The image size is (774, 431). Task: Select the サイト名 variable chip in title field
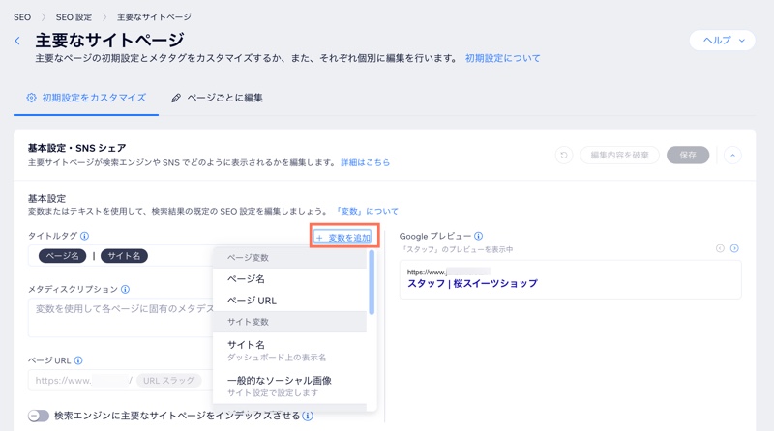click(125, 256)
